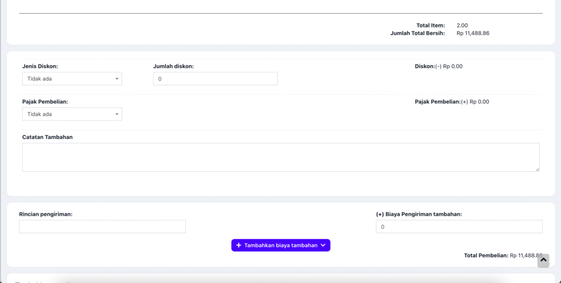Click inside the Catatan Tambahan text area
The image size is (561, 283).
tap(280, 157)
